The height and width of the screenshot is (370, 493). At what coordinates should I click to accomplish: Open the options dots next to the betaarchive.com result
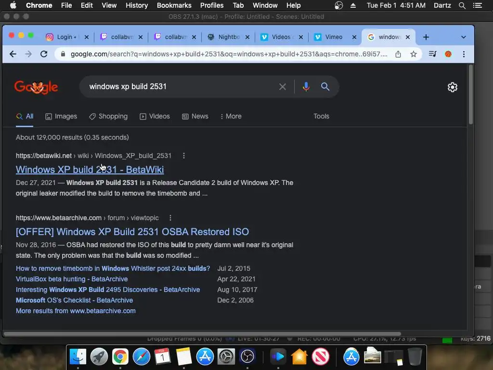point(170,218)
